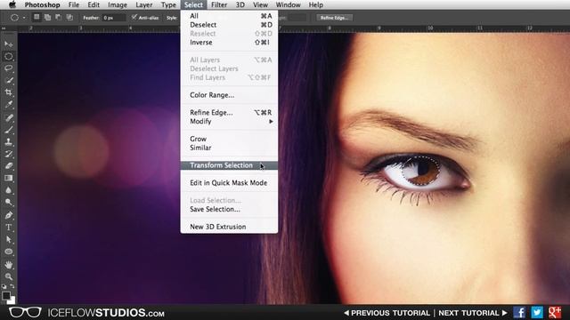Open the Photoshop application menu
The height and width of the screenshot is (320, 570).
42,4
